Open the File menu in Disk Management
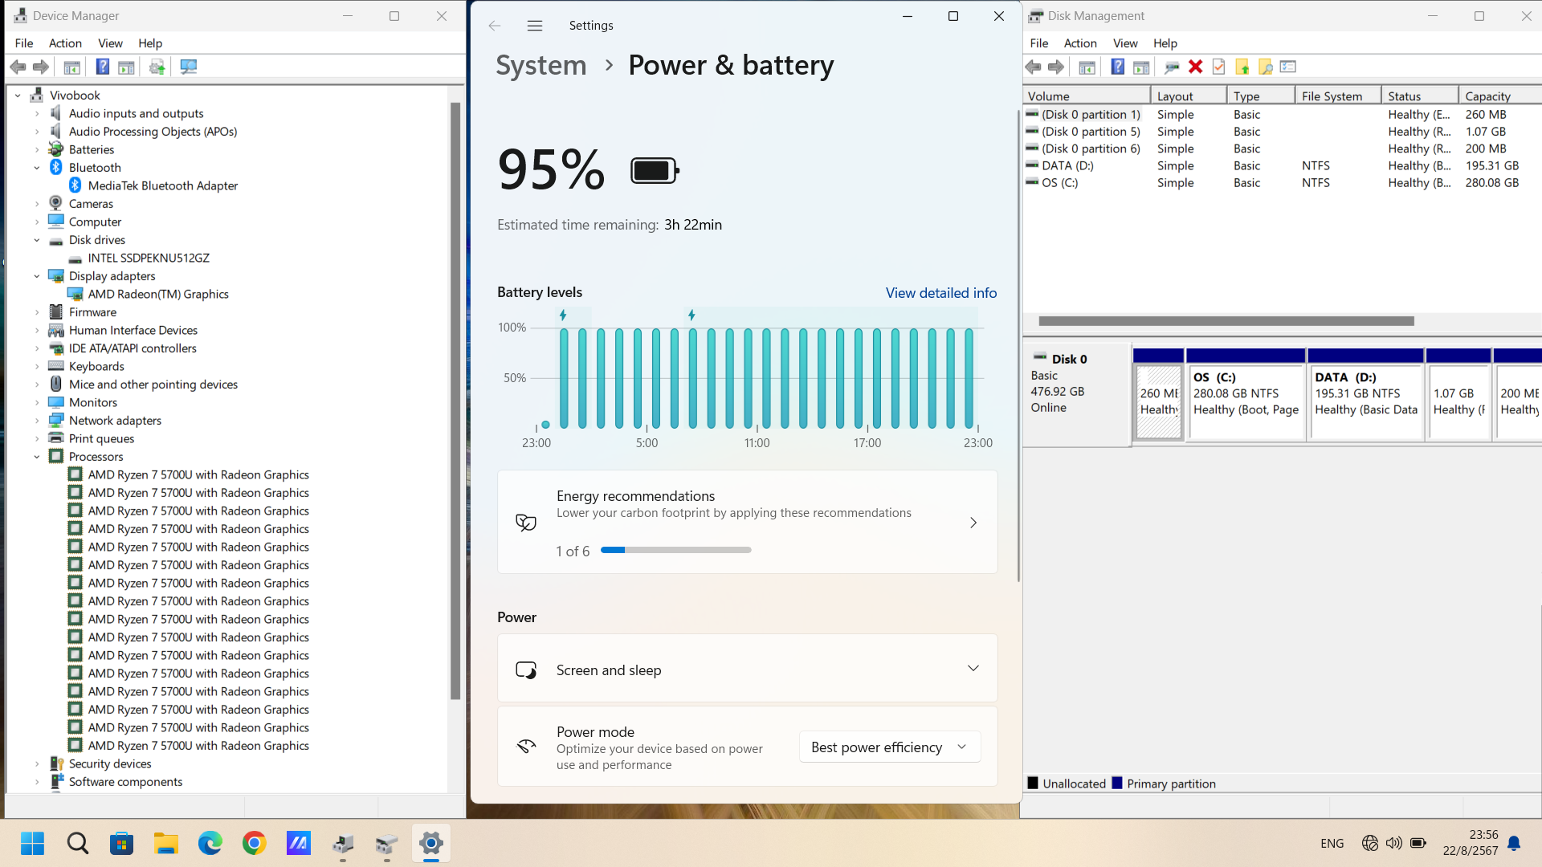The image size is (1542, 867). [1039, 43]
